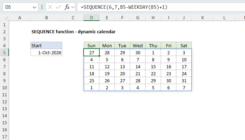The width and height of the screenshot is (245, 140).
Task: Click the cell showing 26 in Mon column
Action: [107, 80]
